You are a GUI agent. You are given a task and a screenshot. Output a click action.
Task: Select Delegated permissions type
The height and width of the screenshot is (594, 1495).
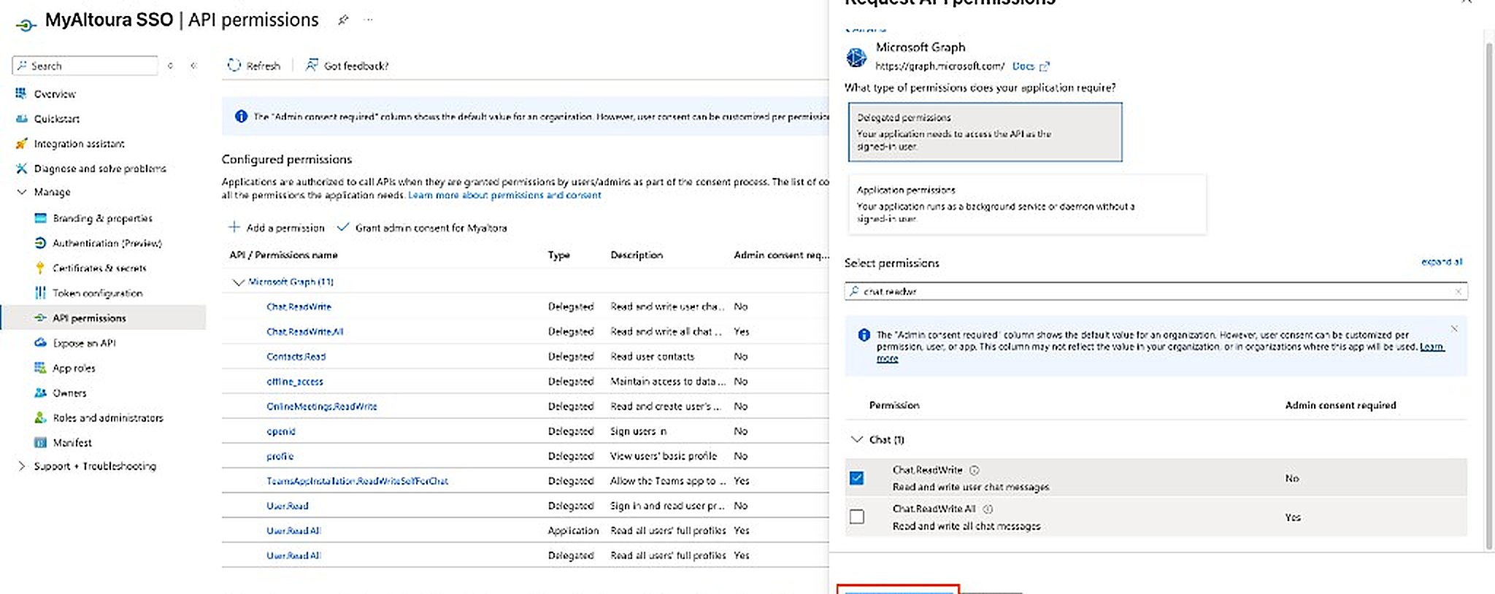(985, 132)
